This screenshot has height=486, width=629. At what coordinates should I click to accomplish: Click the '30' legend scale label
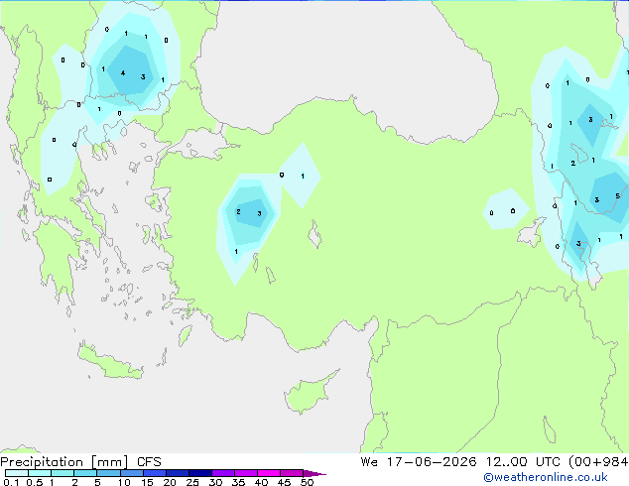point(215,482)
